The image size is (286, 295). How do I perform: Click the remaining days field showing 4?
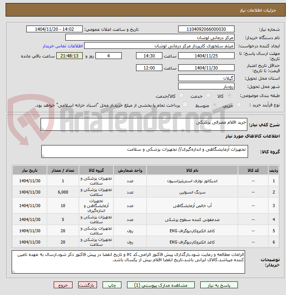click(109, 56)
